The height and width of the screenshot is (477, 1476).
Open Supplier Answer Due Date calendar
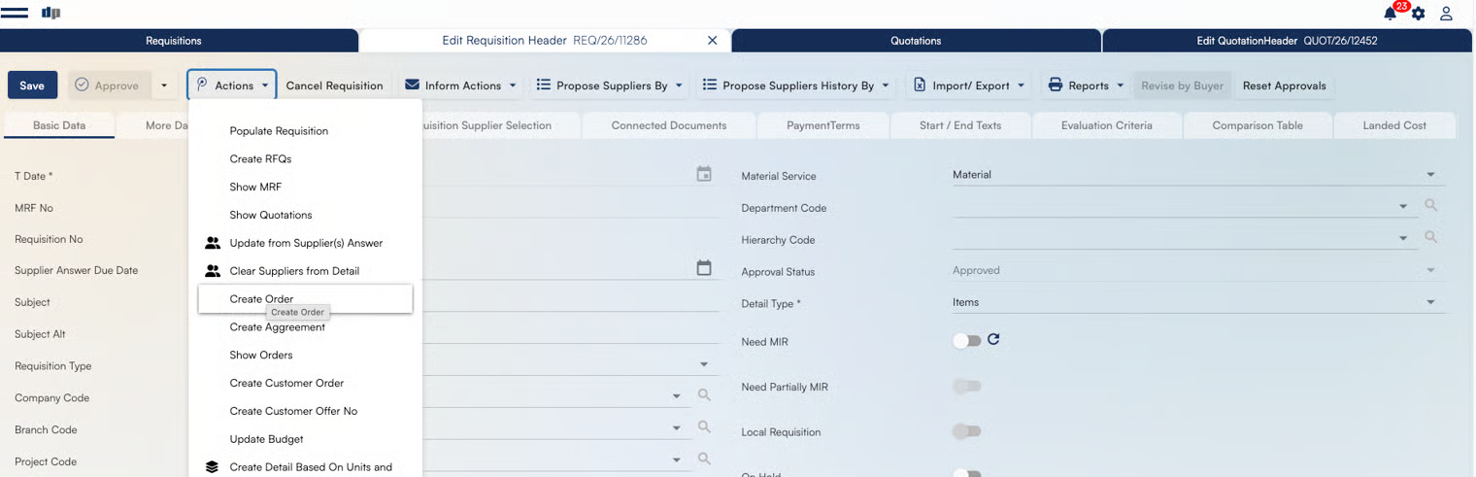pyautogui.click(x=704, y=268)
